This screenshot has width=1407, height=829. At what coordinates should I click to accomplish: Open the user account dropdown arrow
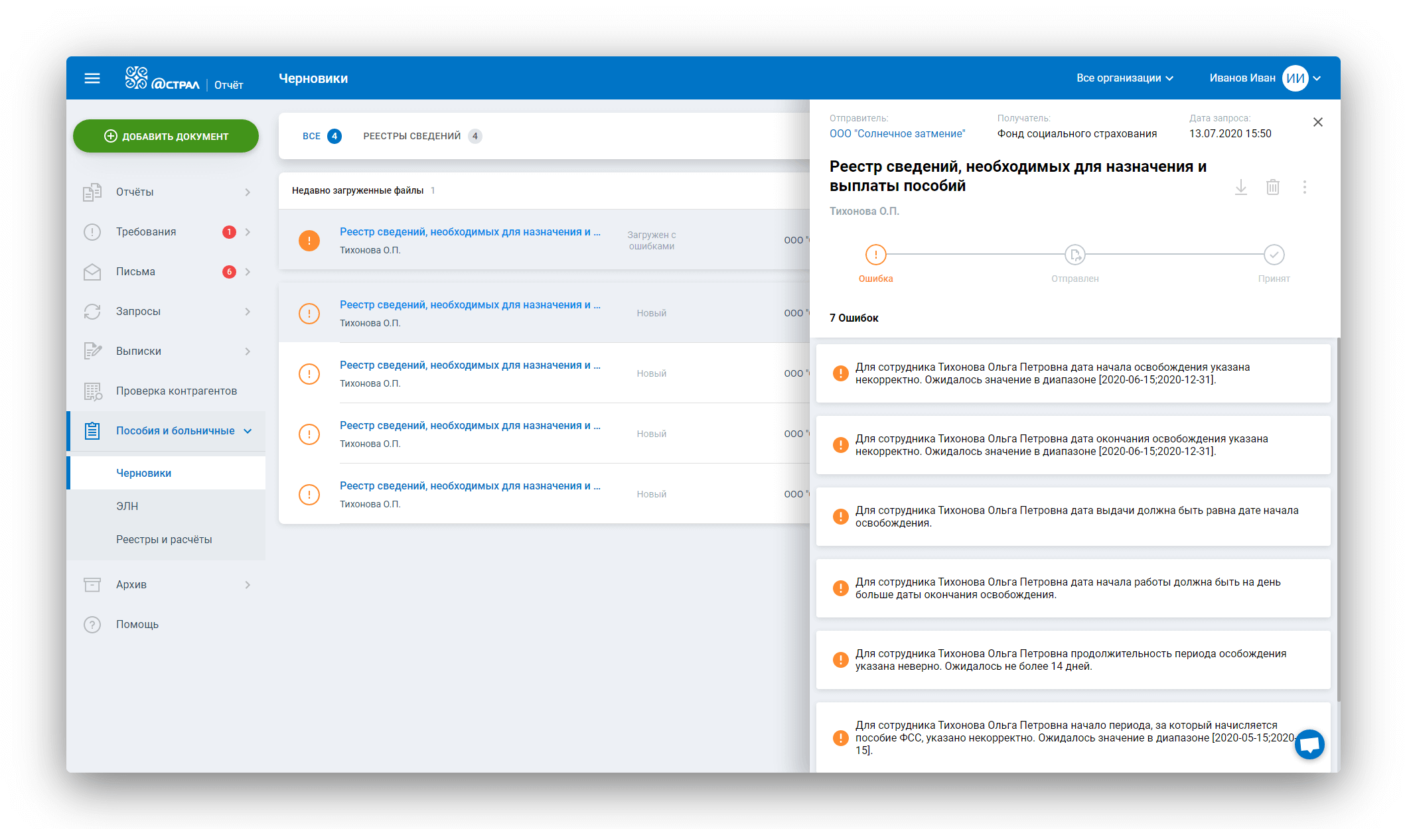(1317, 78)
